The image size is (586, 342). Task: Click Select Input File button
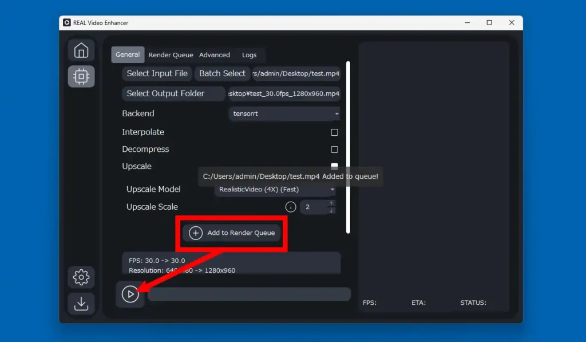(157, 73)
